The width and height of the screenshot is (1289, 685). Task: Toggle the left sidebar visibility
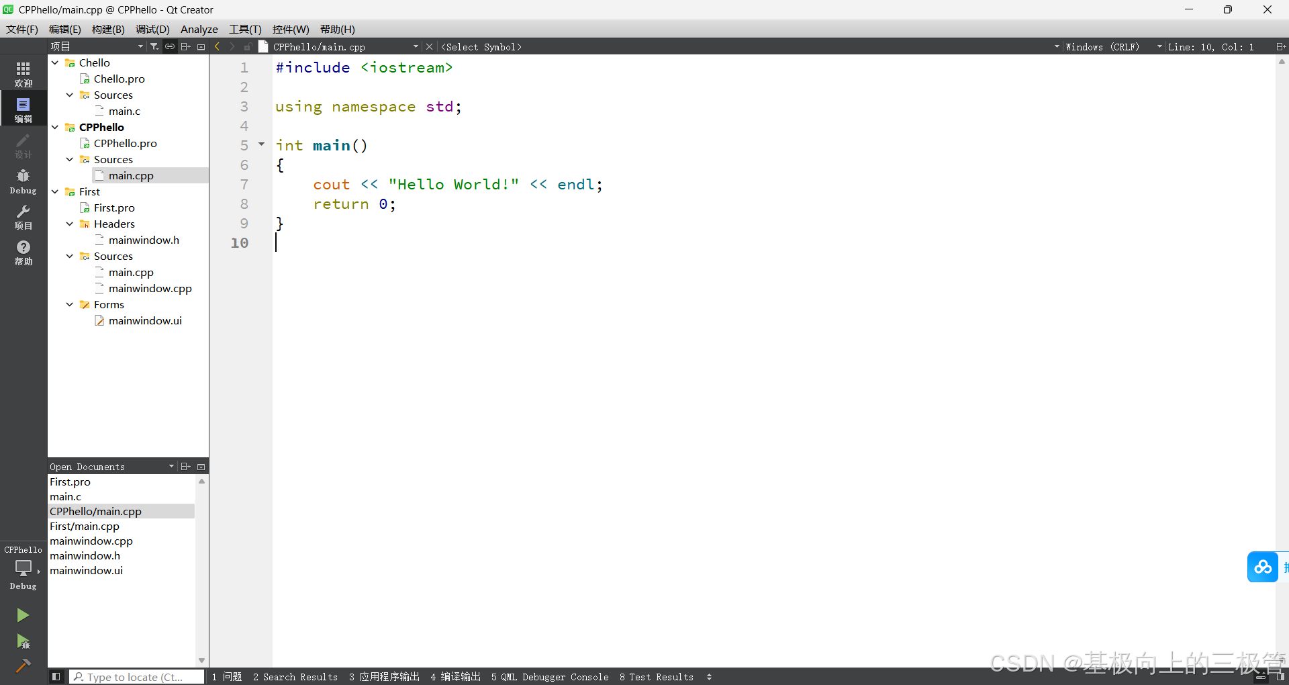(56, 676)
